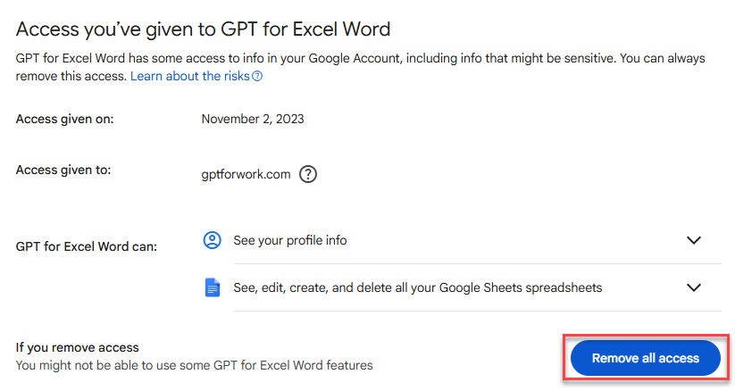Click the Access given to label
The width and height of the screenshot is (735, 391).
click(x=63, y=170)
